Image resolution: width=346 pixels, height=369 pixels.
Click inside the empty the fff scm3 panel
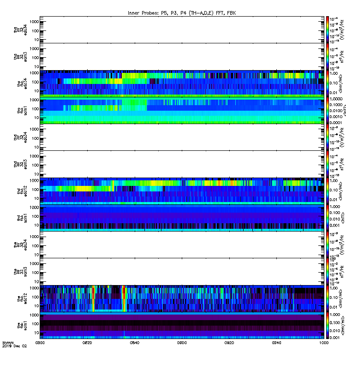182,272
